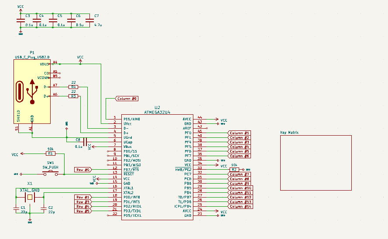Click the Row #5 label
This screenshot has height=239, width=388.
pos(83,211)
